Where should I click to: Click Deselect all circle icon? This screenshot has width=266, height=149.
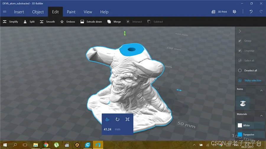(x=240, y=70)
